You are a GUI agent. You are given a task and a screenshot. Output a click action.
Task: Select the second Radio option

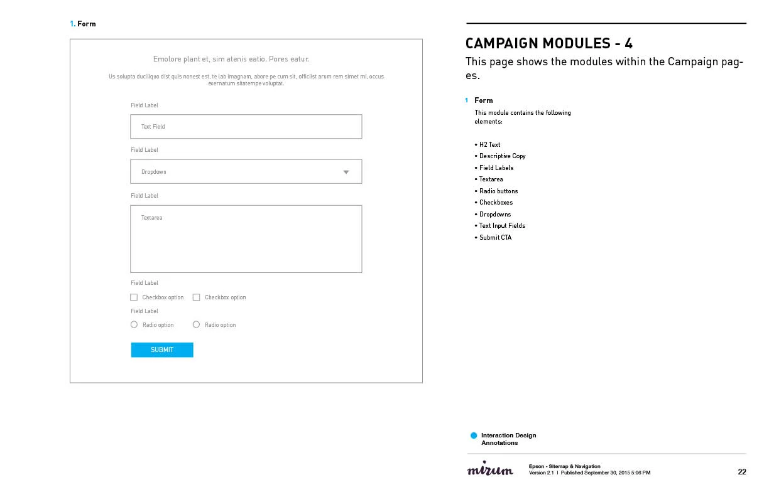pos(196,324)
